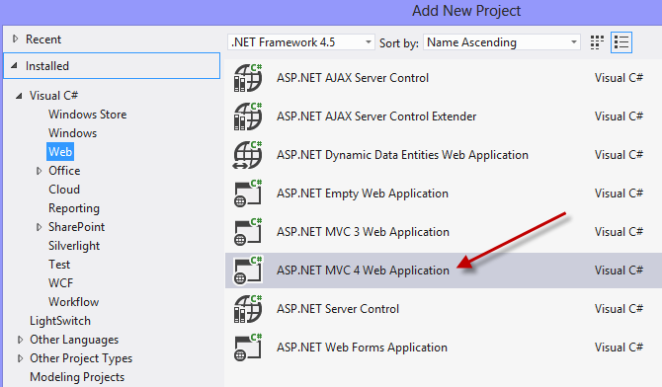662x387 pixels.
Task: Open the .NET Framework 4.5 version dropdown
Action: [301, 42]
